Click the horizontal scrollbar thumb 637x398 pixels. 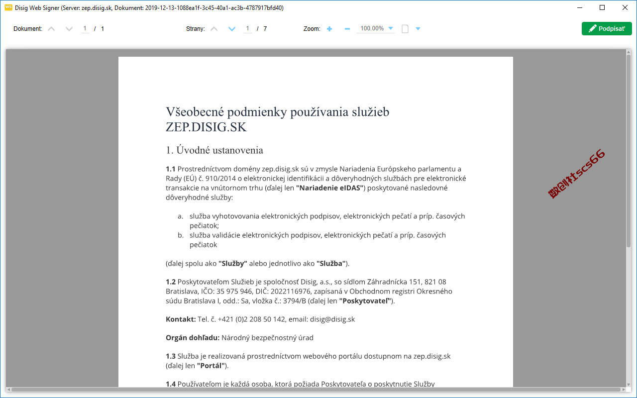[x=316, y=390]
